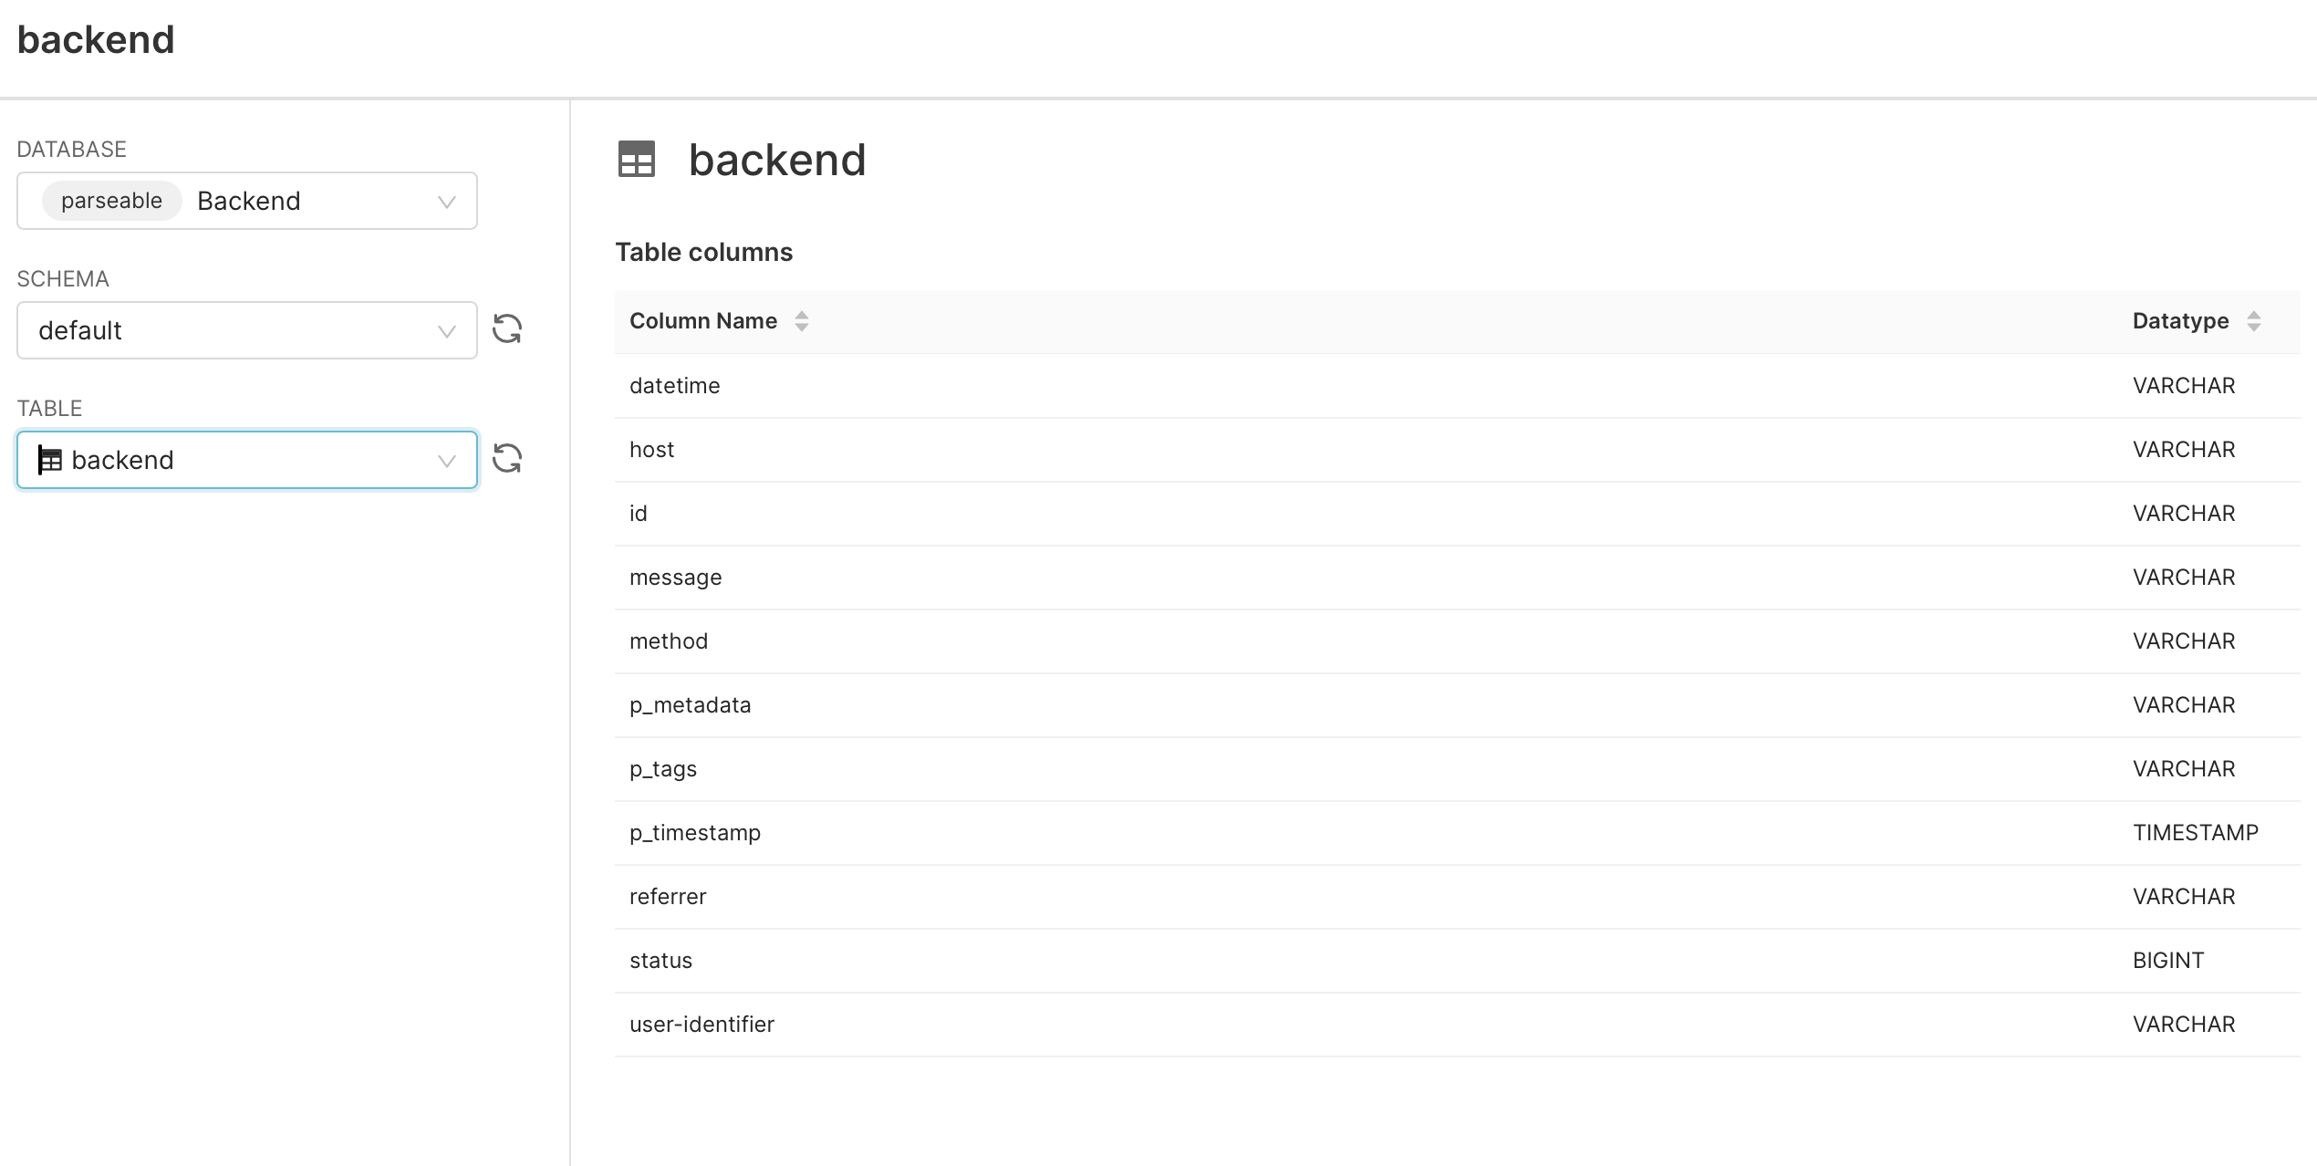Click the Table columns heading
Viewport: 2317px width, 1166px height.
pyautogui.click(x=704, y=252)
